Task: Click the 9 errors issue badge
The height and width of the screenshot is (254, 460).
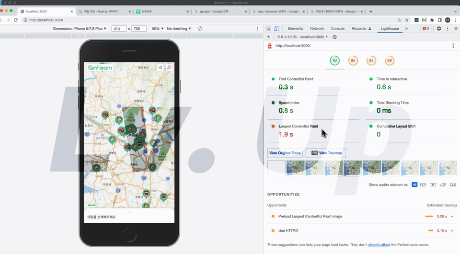Action: click(x=426, y=29)
